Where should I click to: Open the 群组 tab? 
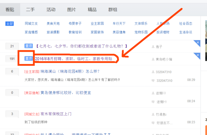tap(113, 10)
